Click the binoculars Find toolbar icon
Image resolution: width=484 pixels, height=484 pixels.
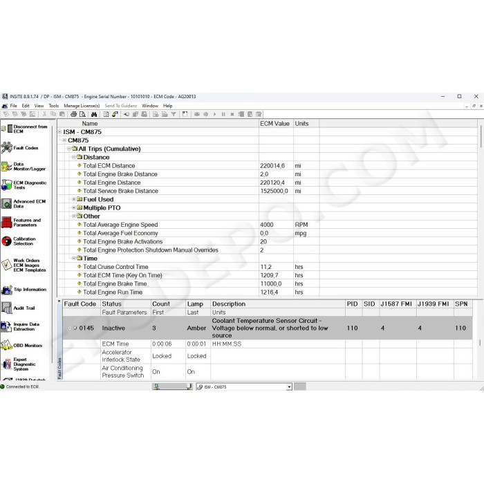pos(94,114)
